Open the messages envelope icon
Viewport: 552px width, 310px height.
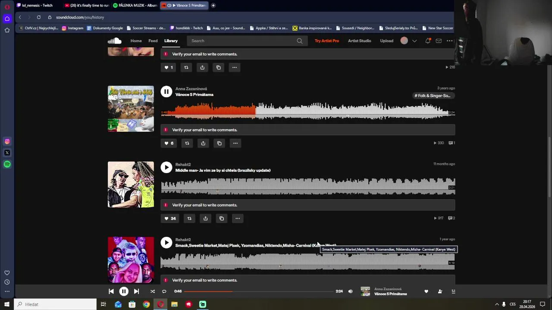439,41
